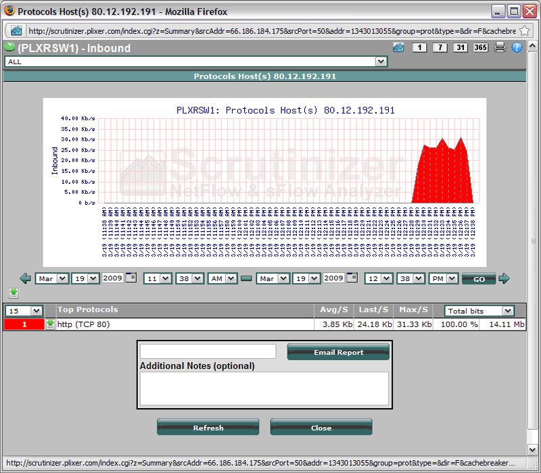Click the red rank 1 cell
Image resolution: width=541 pixels, height=473 pixels.
(24, 324)
